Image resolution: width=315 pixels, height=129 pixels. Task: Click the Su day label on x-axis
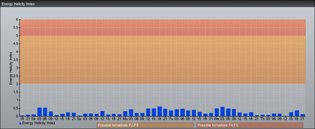point(79,119)
